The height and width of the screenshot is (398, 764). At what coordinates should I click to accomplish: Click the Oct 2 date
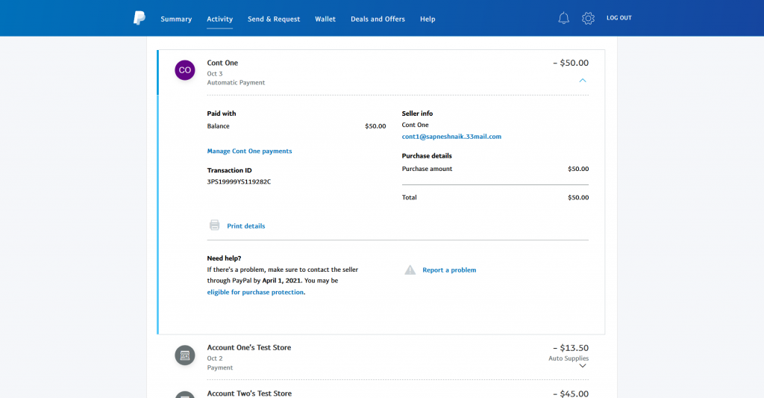[x=215, y=358]
